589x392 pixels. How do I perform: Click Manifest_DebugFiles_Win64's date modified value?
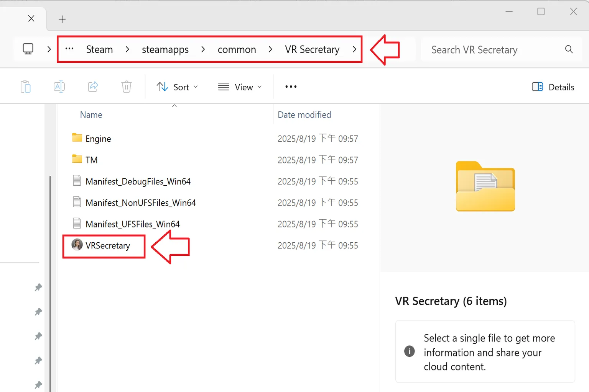[318, 181]
